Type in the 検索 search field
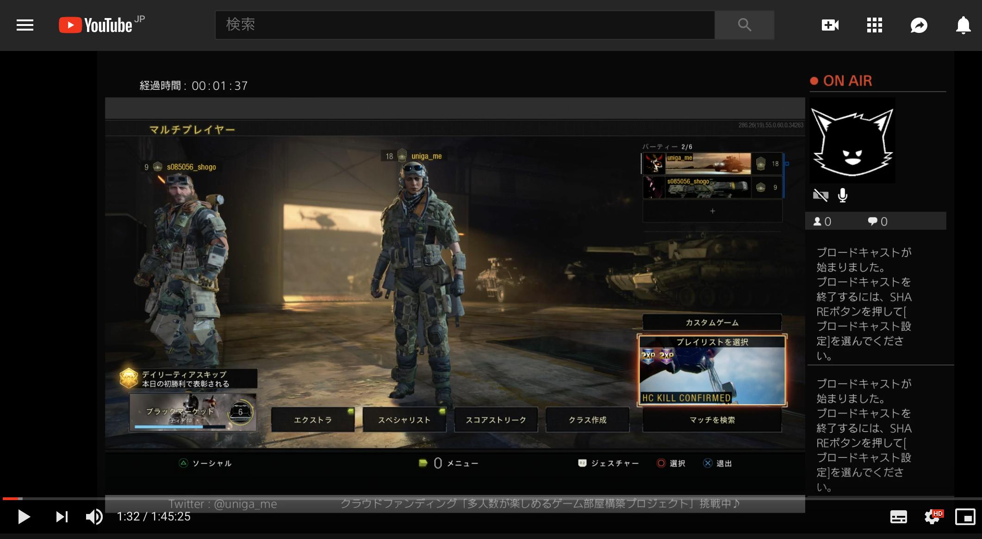Viewport: 982px width, 539px height. [465, 25]
